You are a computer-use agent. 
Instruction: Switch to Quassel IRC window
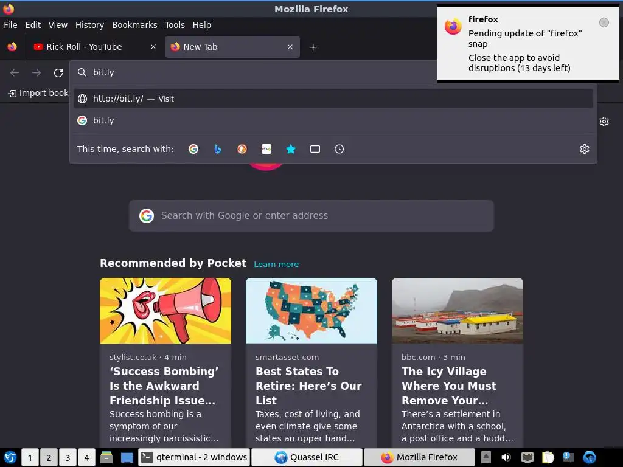click(307, 457)
